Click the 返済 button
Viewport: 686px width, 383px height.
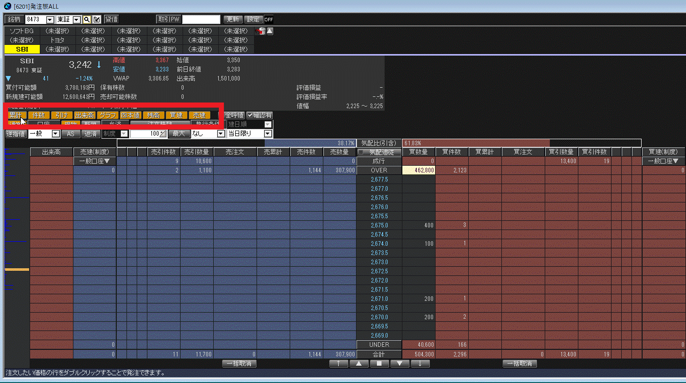91,134
